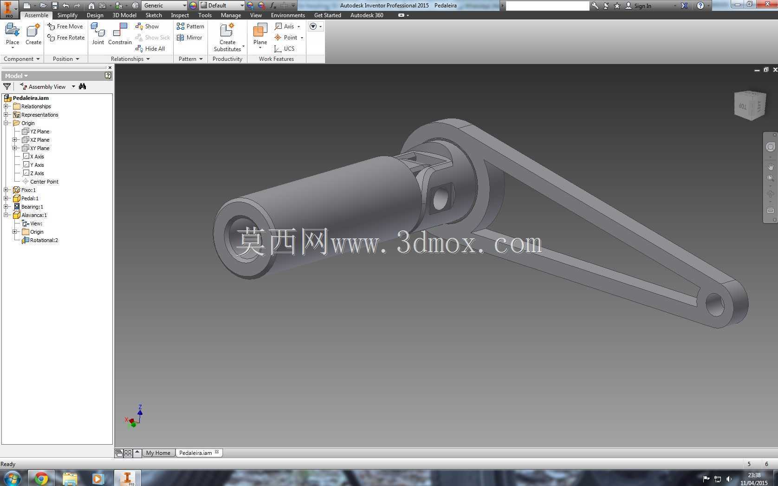The height and width of the screenshot is (486, 778).
Task: Click Hide All relationships
Action: 150,49
